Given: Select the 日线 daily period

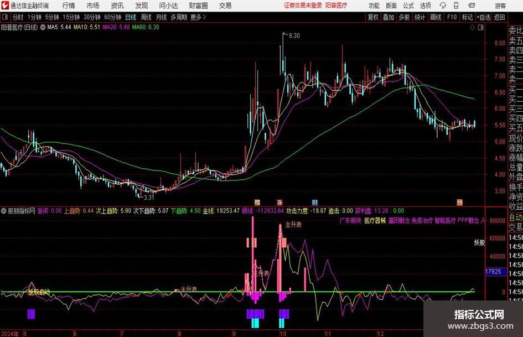Looking at the screenshot, I should [131, 17].
